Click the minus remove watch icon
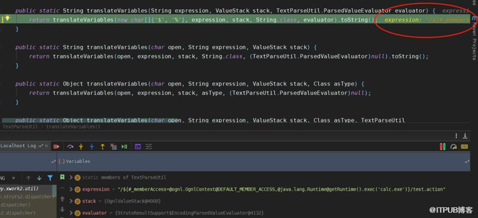The width and height of the screenshot is (478, 218). [x=62, y=188]
